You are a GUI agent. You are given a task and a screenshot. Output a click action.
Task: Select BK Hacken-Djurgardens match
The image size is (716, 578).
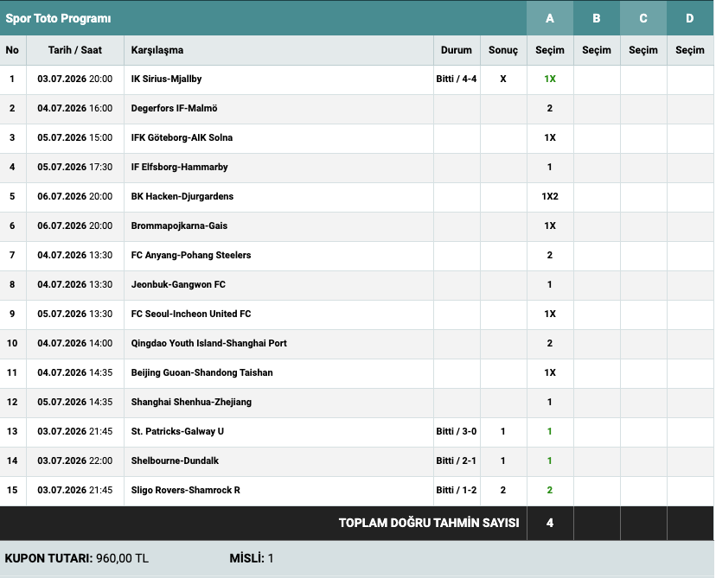182,197
